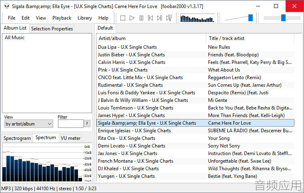Play a random track

(x=169, y=18)
